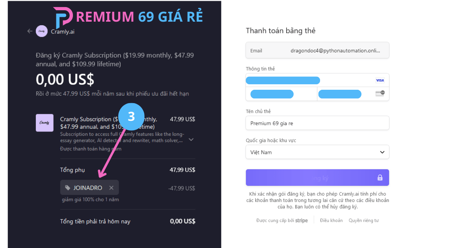Click the Stripe powered-by link
The image size is (473, 248).
282,220
